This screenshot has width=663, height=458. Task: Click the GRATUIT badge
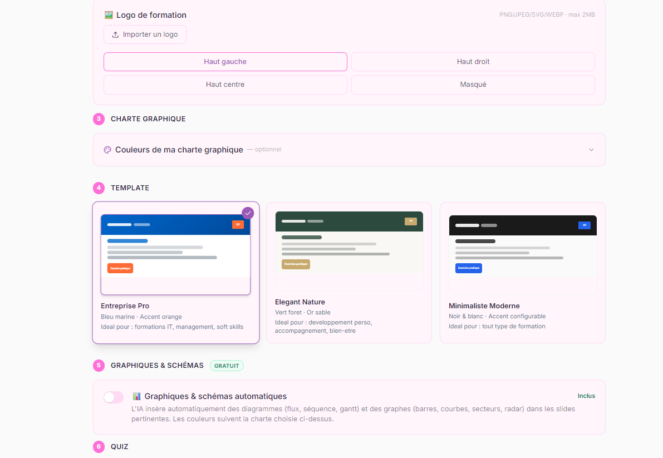coord(227,366)
